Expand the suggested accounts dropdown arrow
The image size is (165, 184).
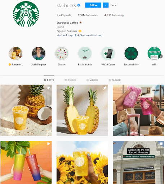tap(106, 5)
